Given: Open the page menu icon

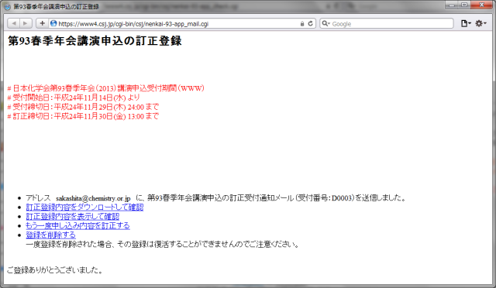Looking at the screenshot, I should (x=466, y=23).
